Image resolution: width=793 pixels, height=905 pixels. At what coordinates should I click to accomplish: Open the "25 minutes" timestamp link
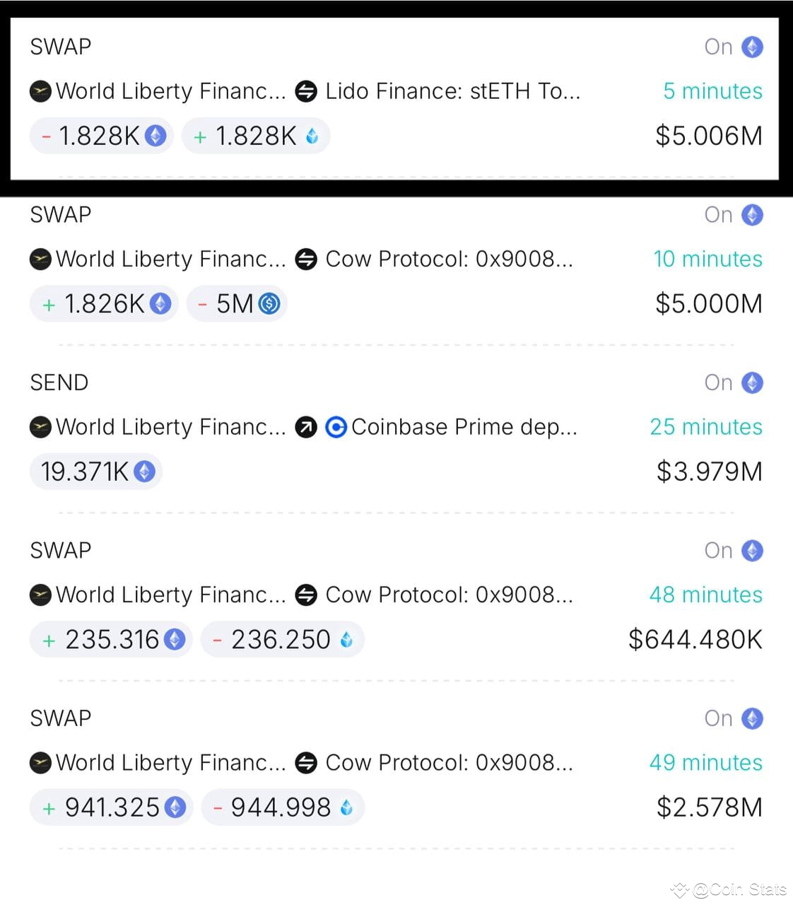(x=706, y=427)
